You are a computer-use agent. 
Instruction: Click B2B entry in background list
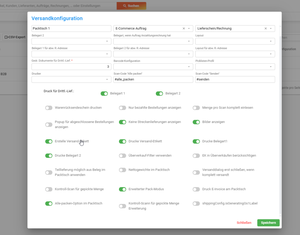click(4, 74)
